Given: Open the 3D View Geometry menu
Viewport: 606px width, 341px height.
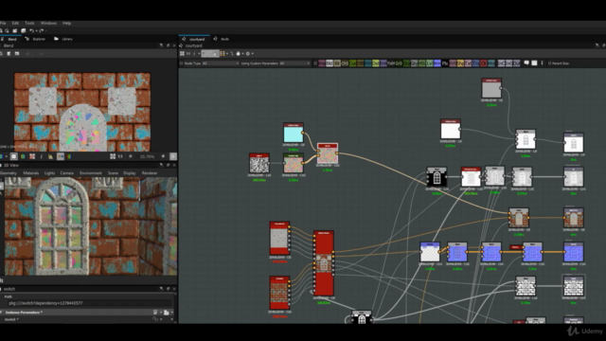Looking at the screenshot, I should pos(9,173).
